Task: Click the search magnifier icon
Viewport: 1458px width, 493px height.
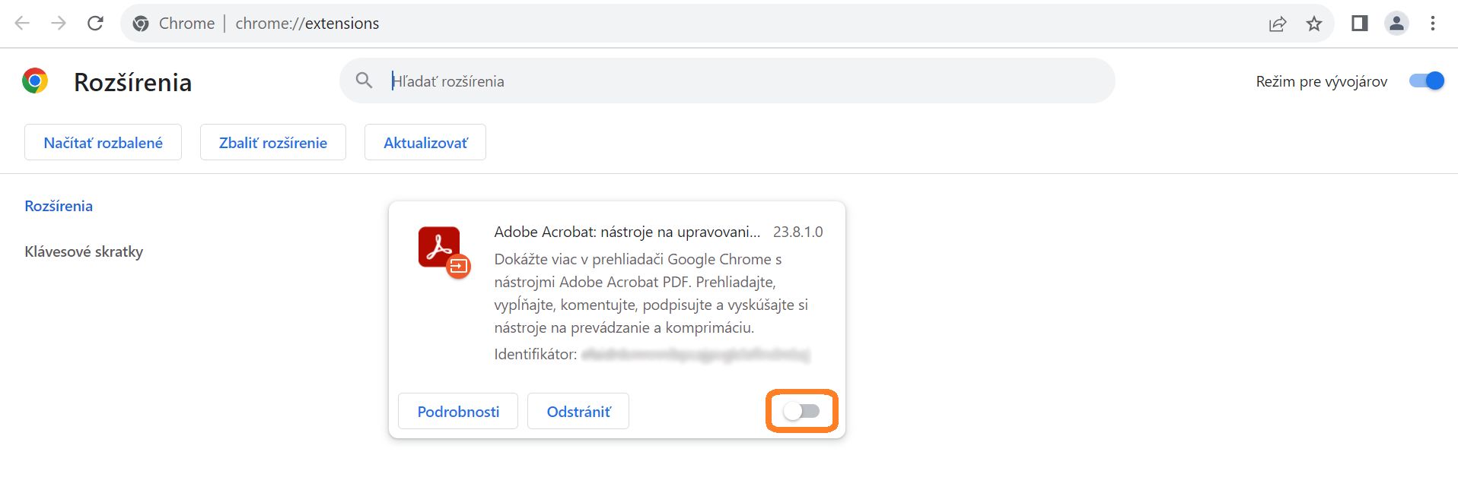Action: [x=364, y=81]
